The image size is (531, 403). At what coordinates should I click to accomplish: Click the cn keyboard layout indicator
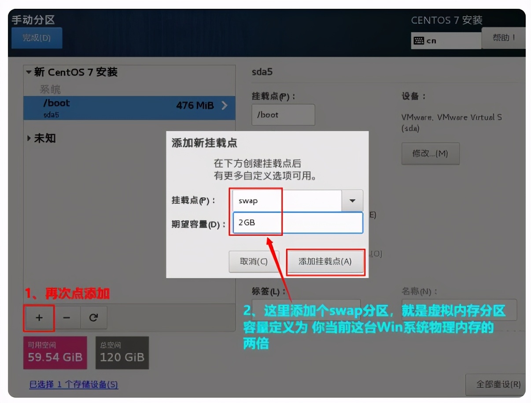coord(446,40)
